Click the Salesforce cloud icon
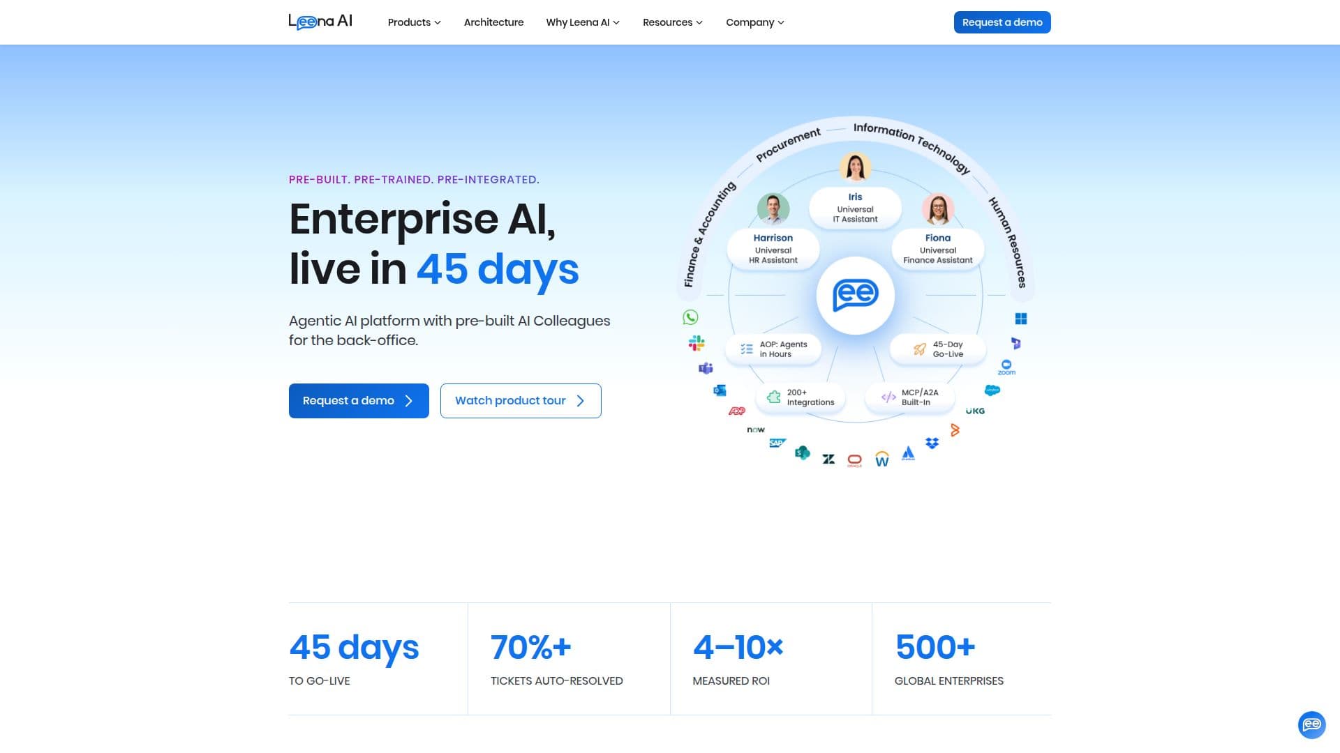 pyautogui.click(x=992, y=390)
